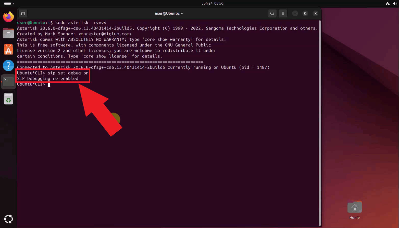
Task: Open Files from the dock
Action: coord(8,33)
